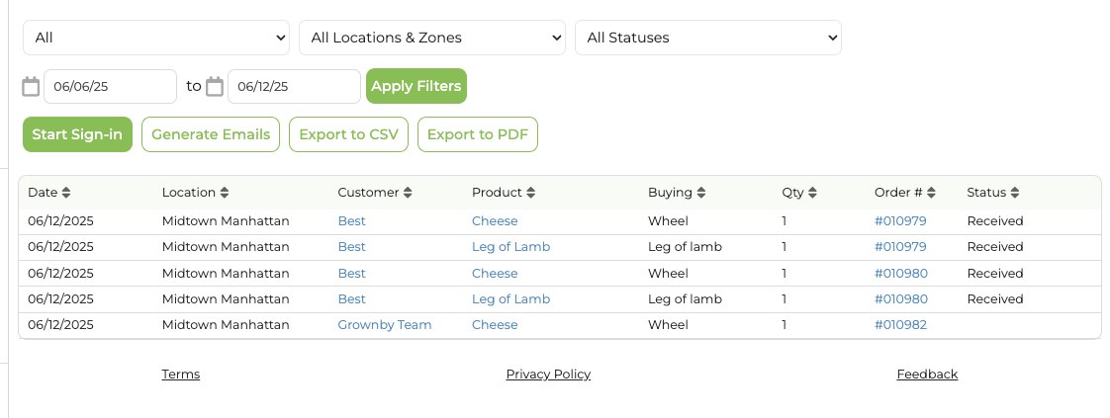Focus the start date field 06/06/25
The image size is (1110, 418).
(x=111, y=86)
